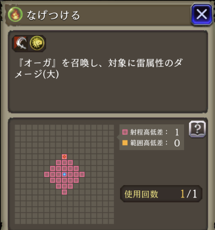Screen dimensions: 215x230
Task: Select the rightmost pink range tile
Action: pos(82,174)
